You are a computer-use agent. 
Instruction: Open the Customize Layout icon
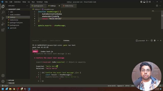[x=150, y=2]
